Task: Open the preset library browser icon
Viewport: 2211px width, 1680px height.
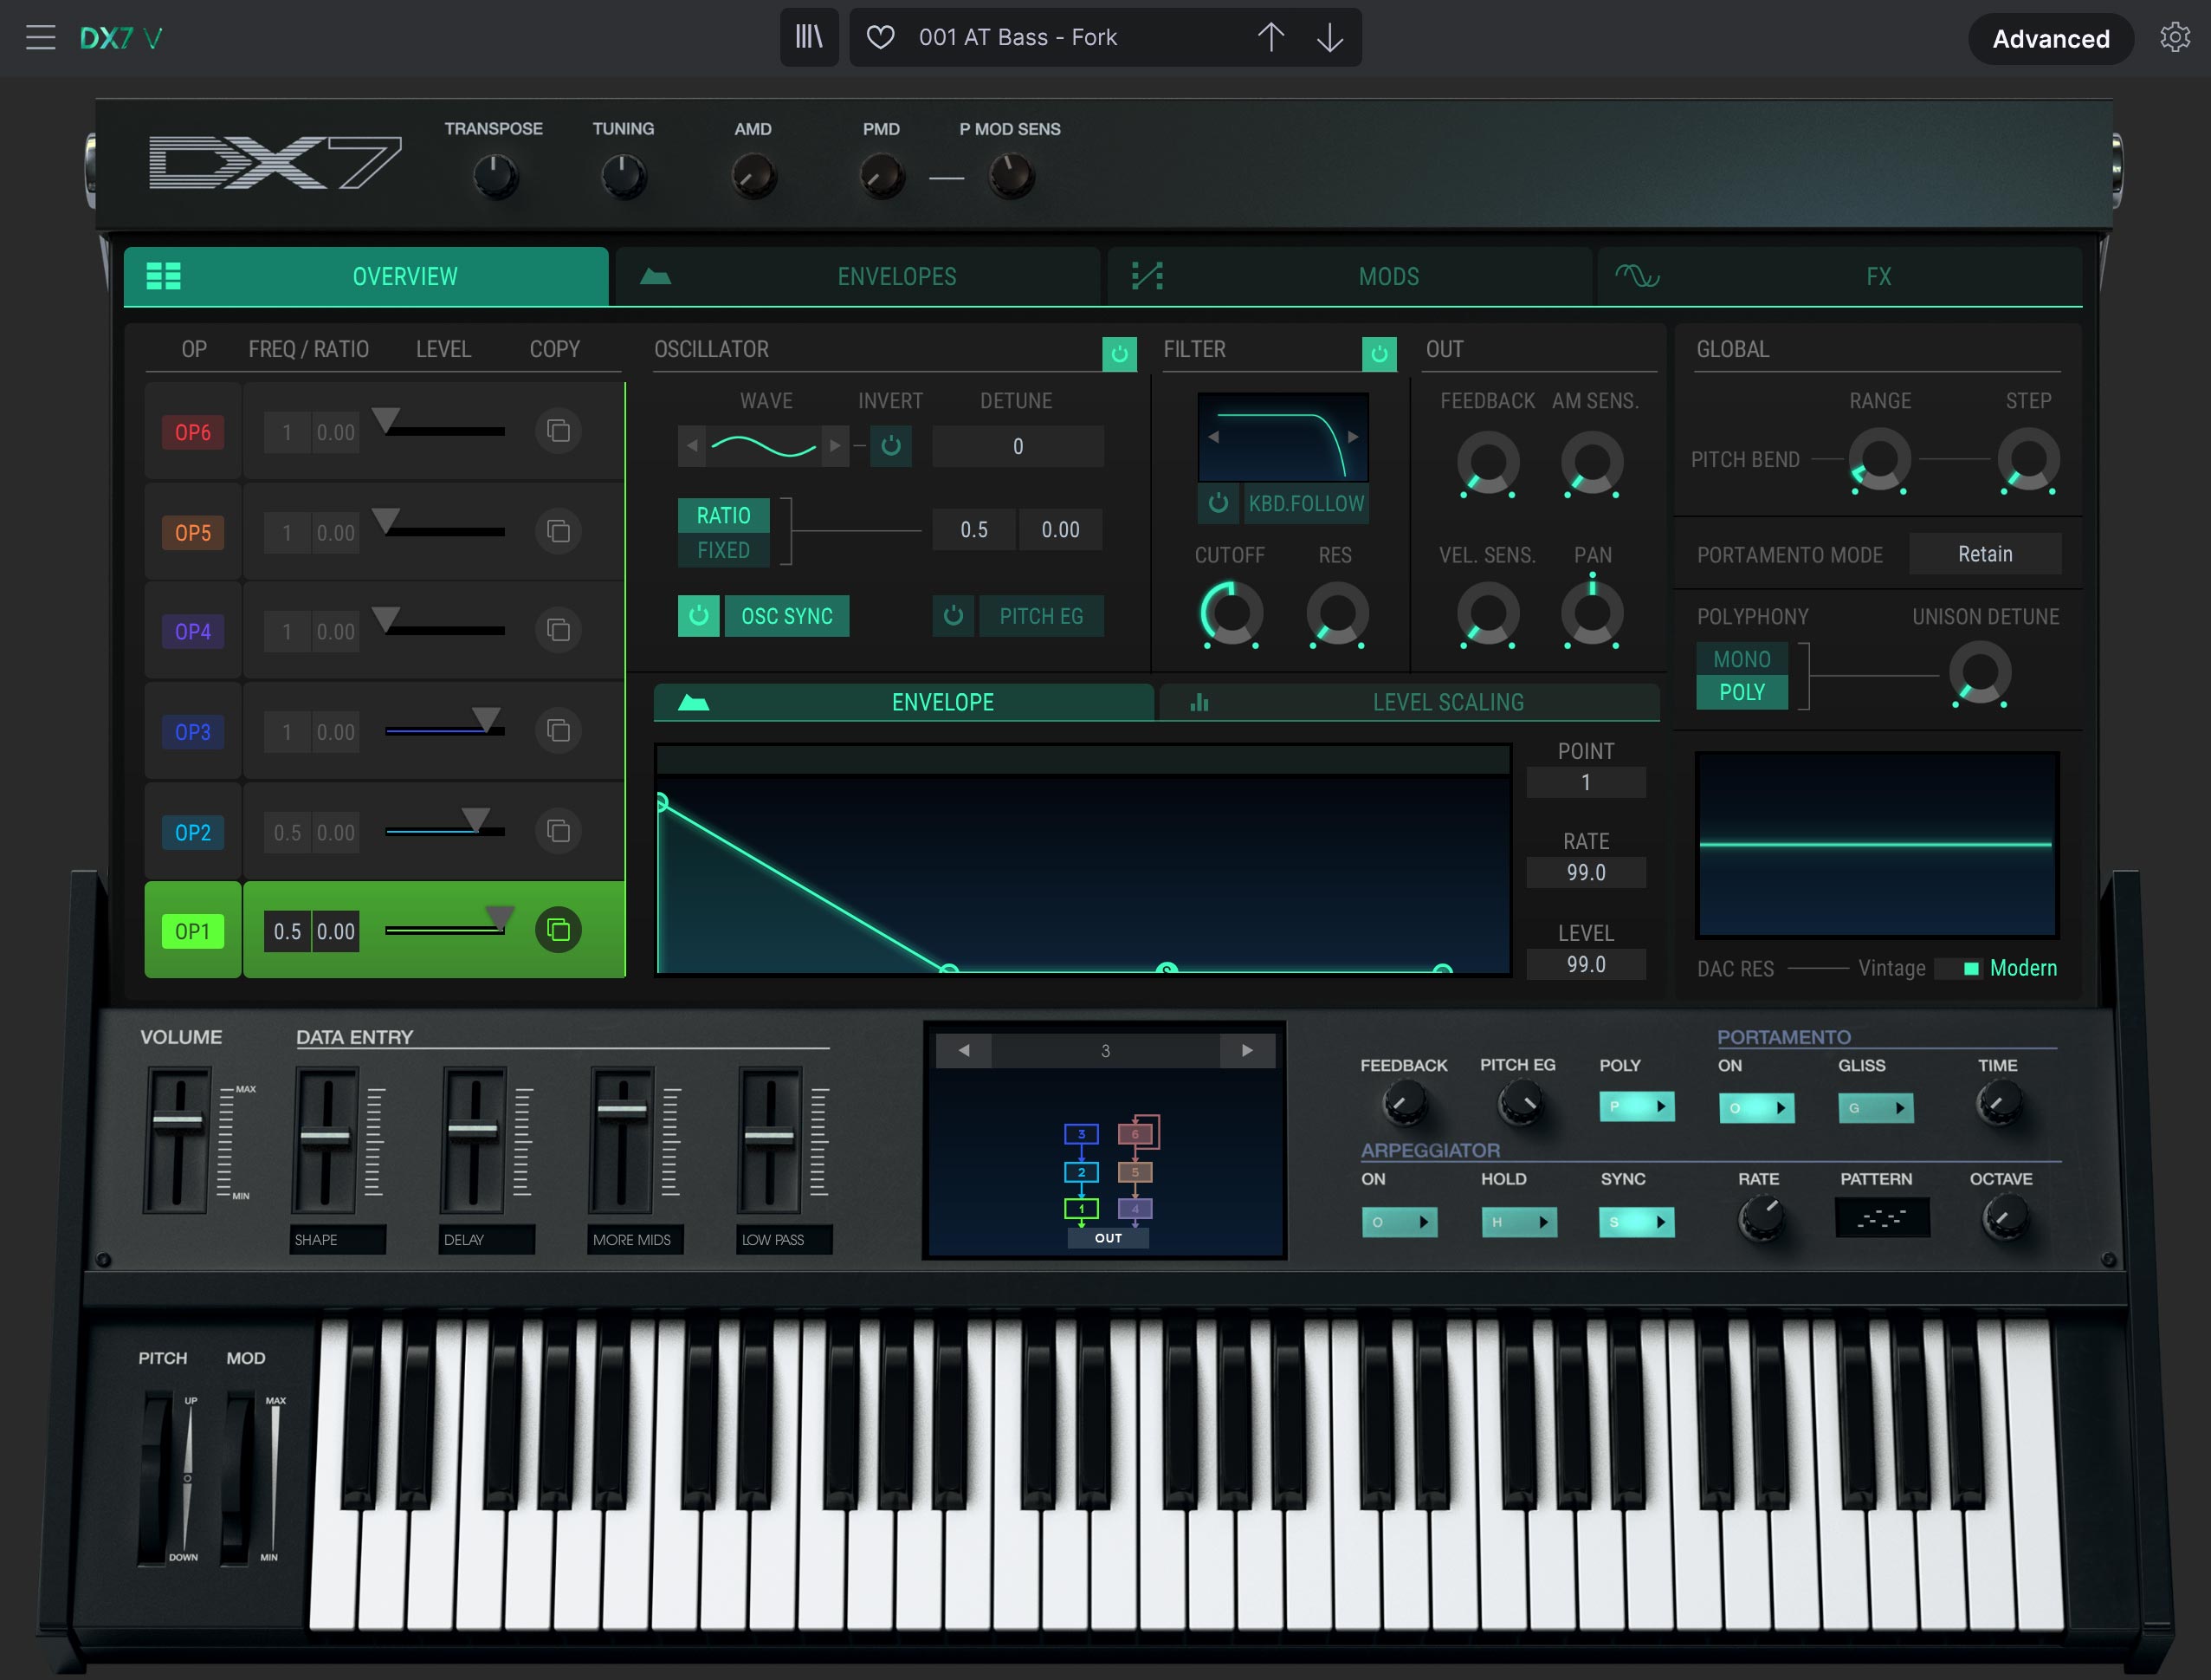Action: [x=809, y=38]
